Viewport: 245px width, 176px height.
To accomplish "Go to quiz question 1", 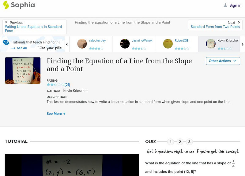I will click(171, 142).
